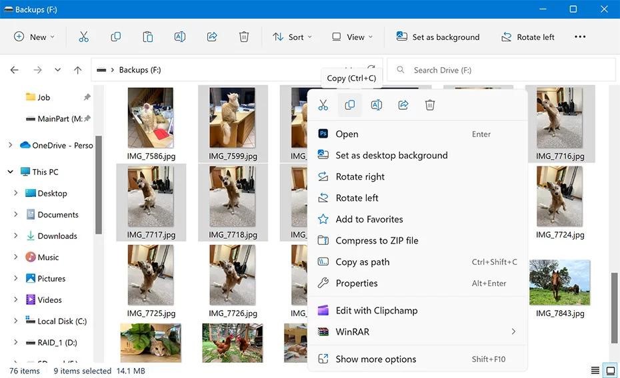The width and height of the screenshot is (620, 378).
Task: Go back with the left arrow
Action: tap(15, 71)
